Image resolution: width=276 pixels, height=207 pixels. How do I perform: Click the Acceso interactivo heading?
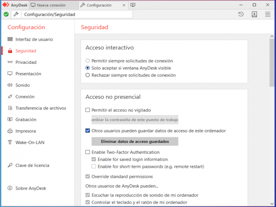tap(110, 48)
